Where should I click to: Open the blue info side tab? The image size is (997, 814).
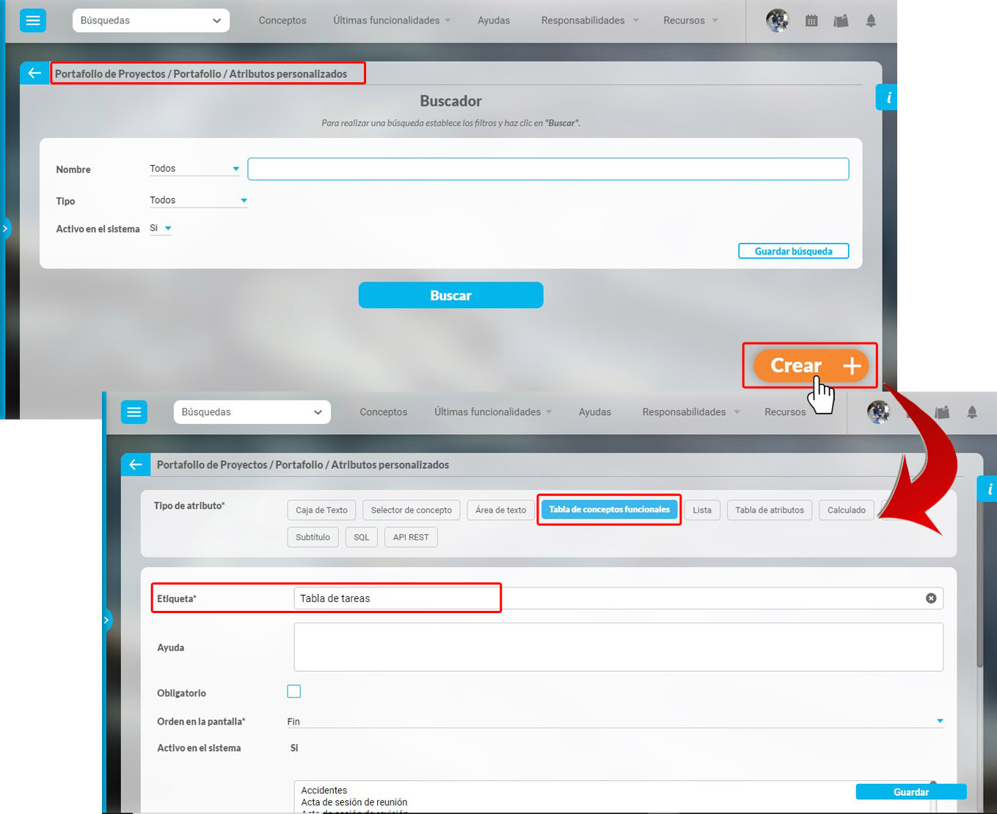888,98
